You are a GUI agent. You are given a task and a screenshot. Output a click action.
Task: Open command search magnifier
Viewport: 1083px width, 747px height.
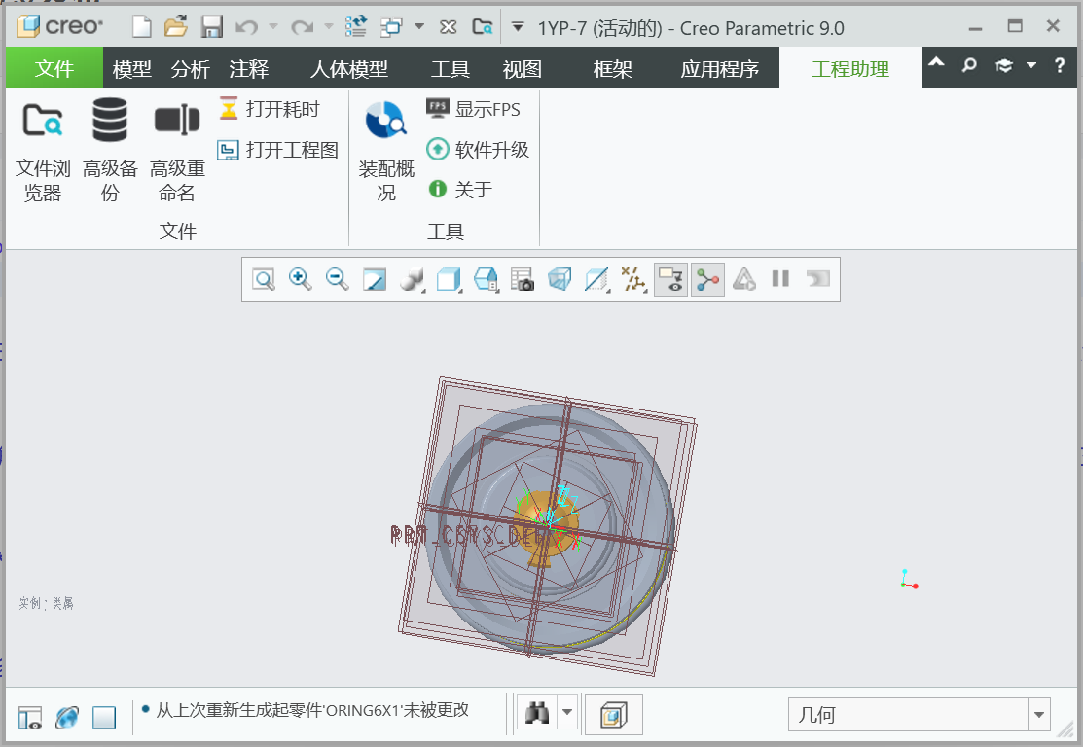[x=969, y=65]
